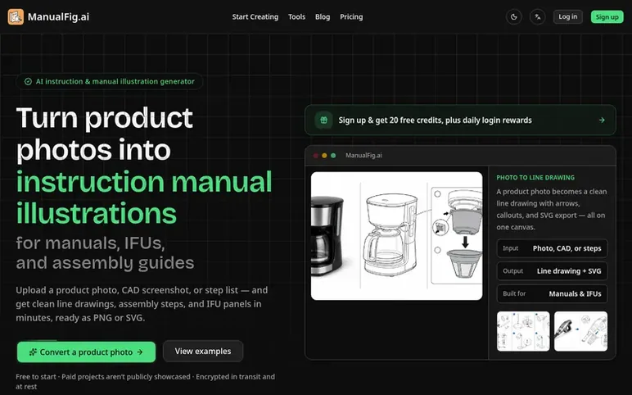Screen dimensions: 632x395
Task: Click the instruction manual illustrations headline
Action: point(144,197)
